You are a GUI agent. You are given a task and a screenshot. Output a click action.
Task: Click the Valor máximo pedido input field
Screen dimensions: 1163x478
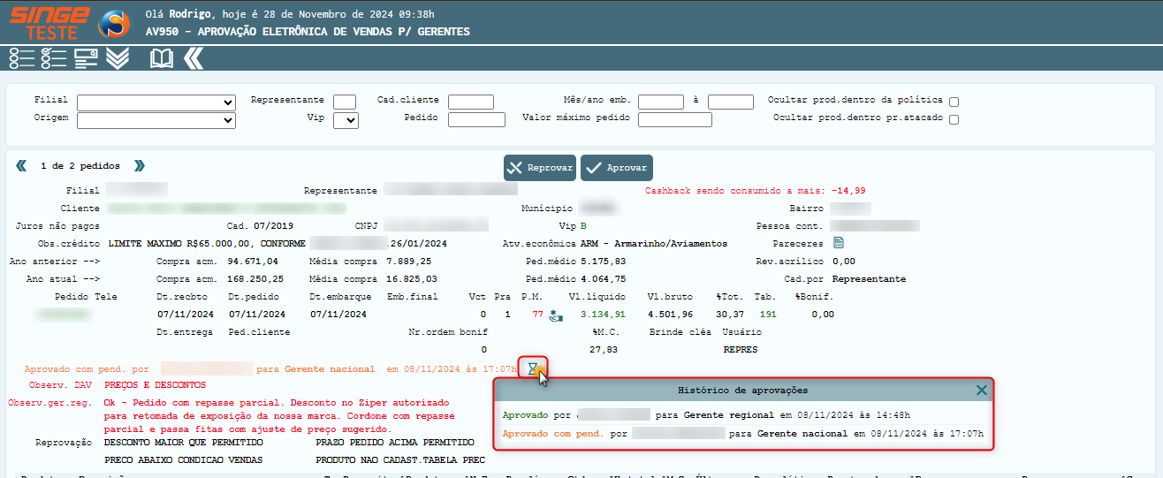coord(674,119)
